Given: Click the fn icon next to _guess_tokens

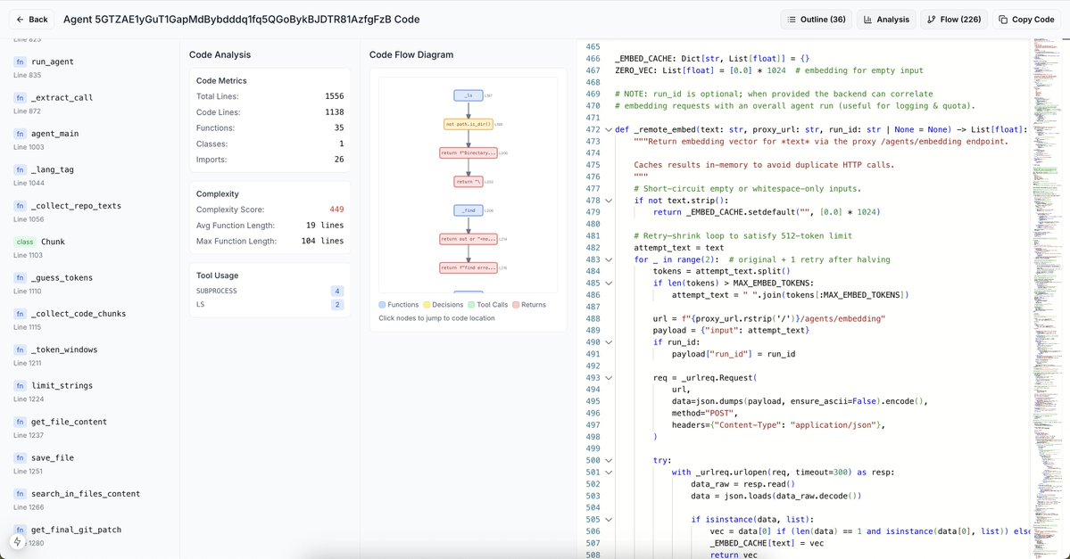Looking at the screenshot, I should (20, 277).
